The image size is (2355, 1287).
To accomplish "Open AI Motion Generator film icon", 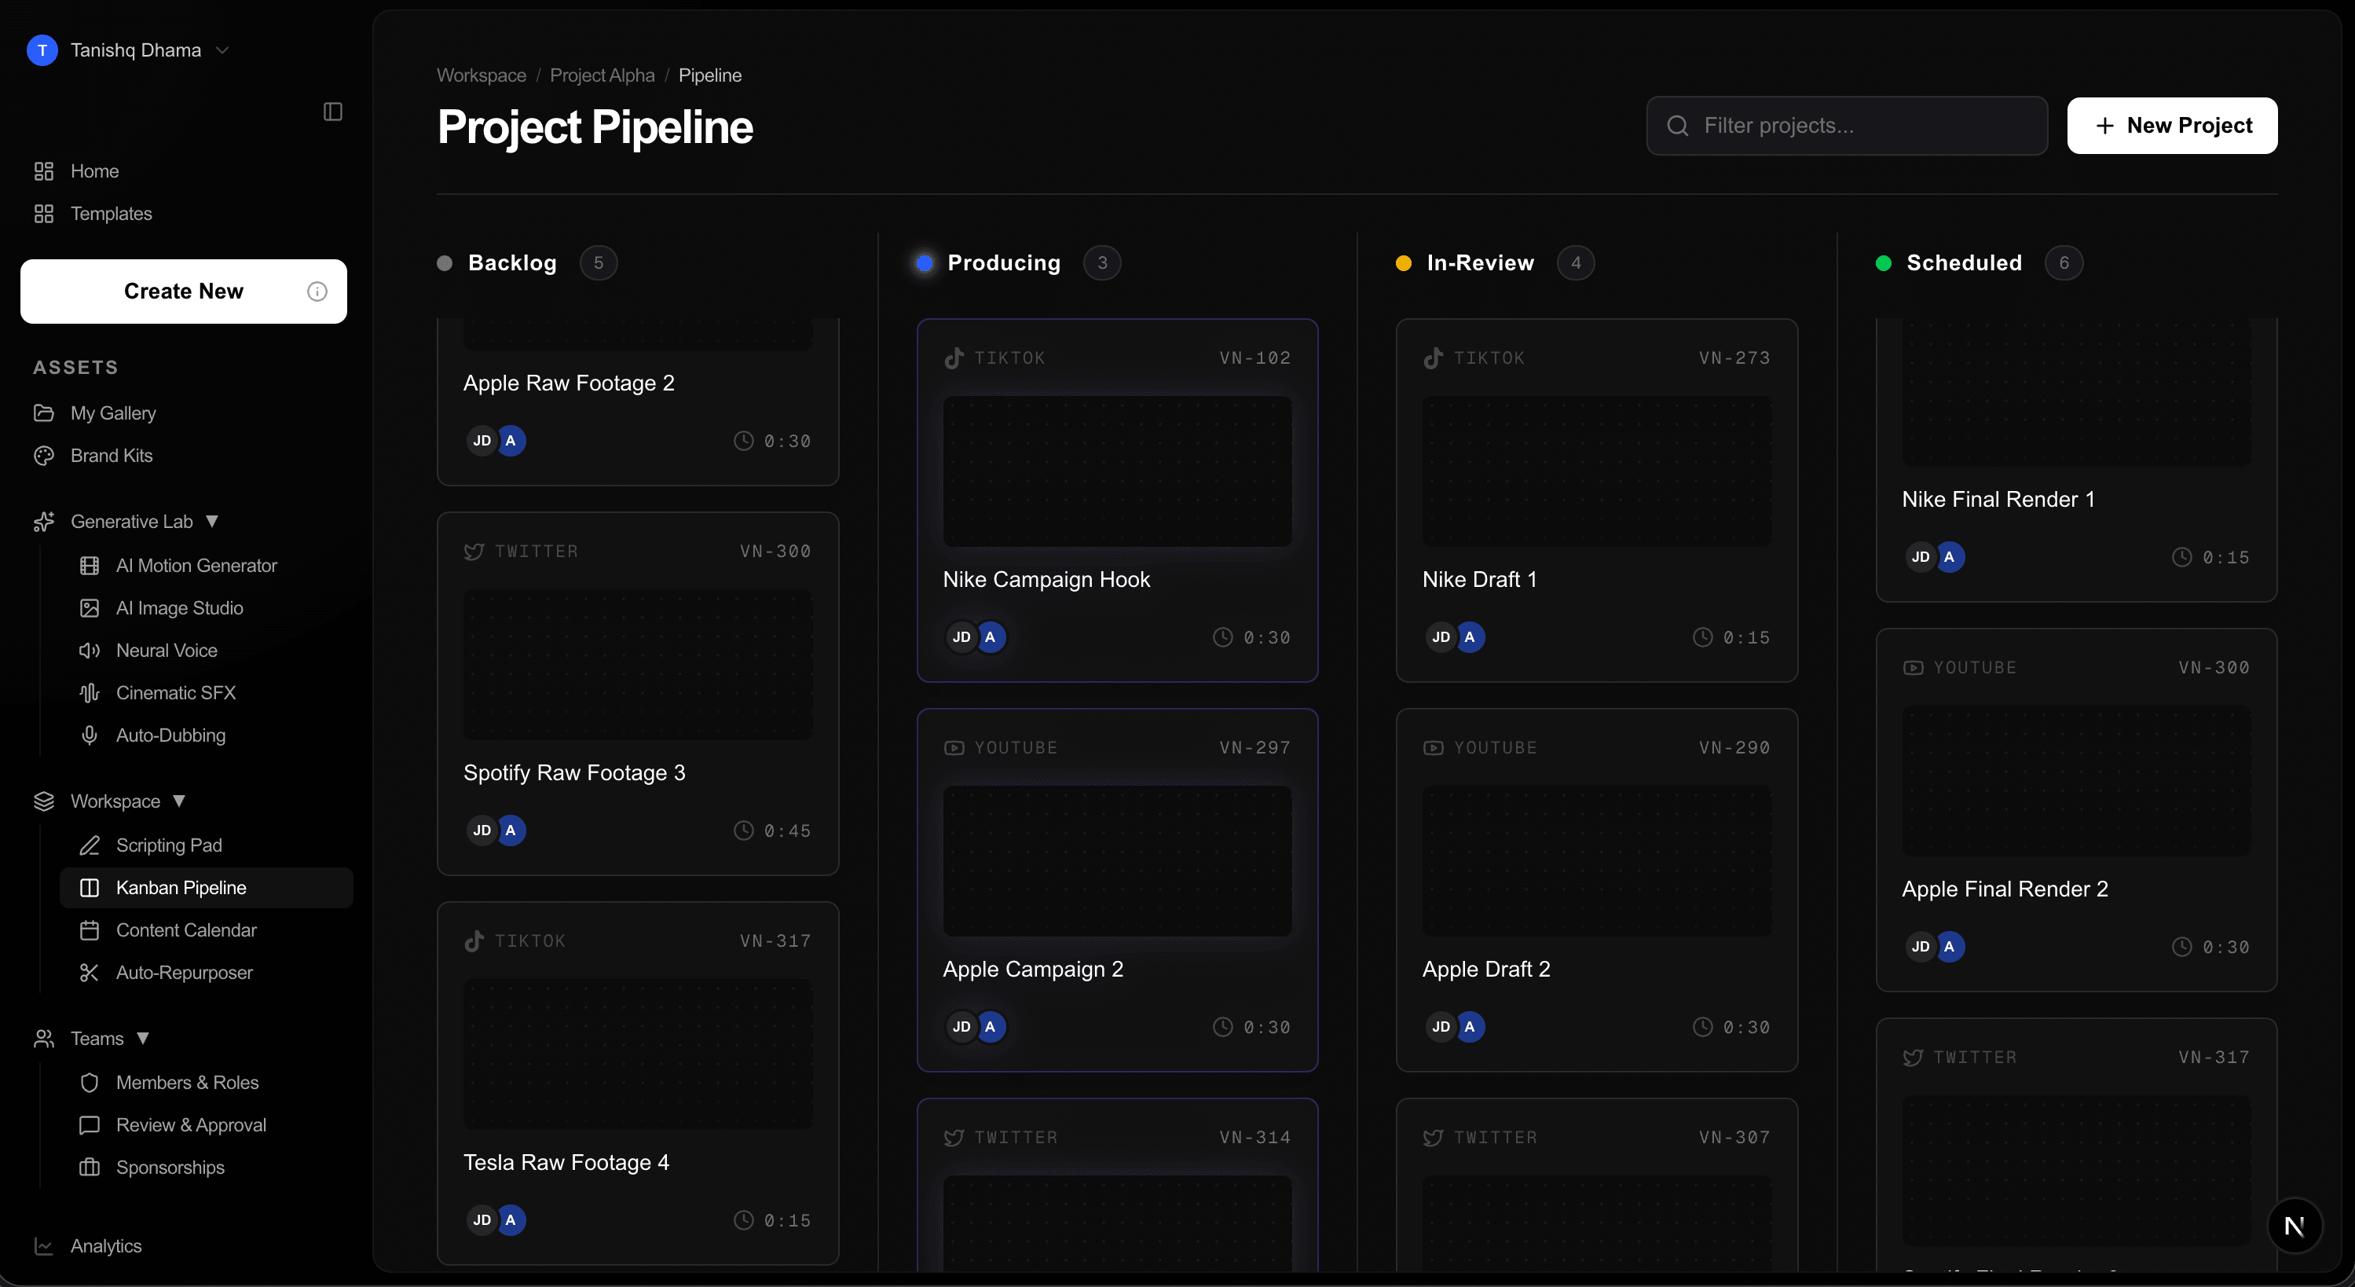I will pyautogui.click(x=90, y=565).
